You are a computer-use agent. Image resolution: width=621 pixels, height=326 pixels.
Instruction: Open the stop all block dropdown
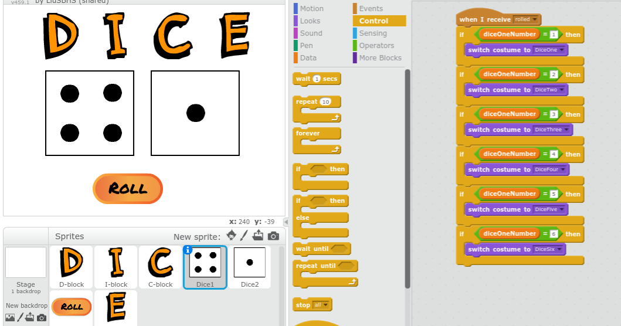(x=321, y=305)
